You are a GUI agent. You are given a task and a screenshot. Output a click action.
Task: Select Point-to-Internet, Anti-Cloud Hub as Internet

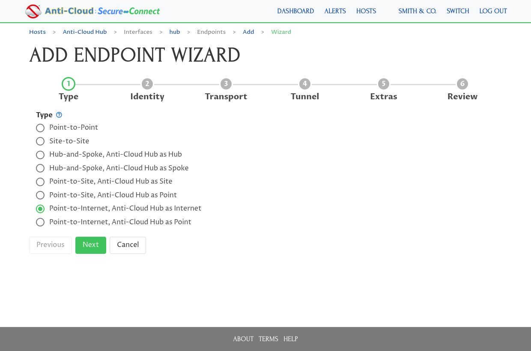(x=40, y=209)
